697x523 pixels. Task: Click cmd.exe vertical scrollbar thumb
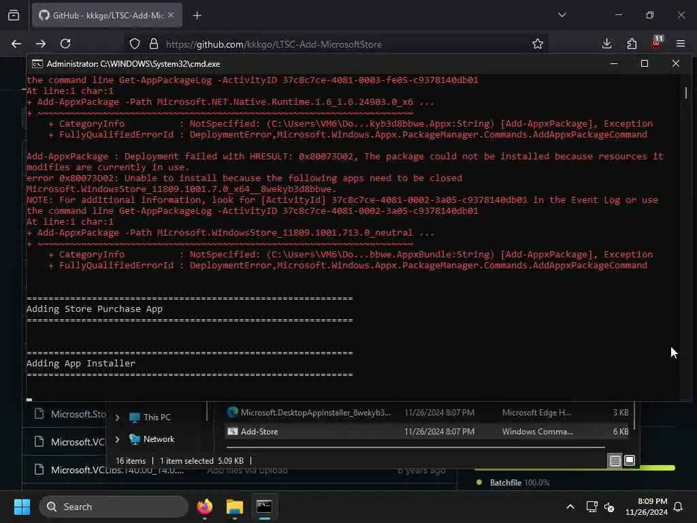click(686, 93)
